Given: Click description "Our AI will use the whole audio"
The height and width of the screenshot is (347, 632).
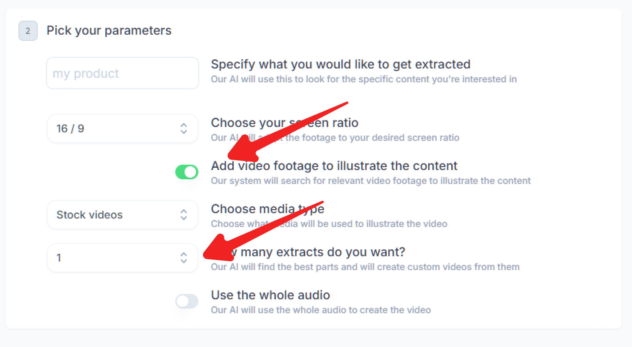Looking at the screenshot, I should click(321, 310).
